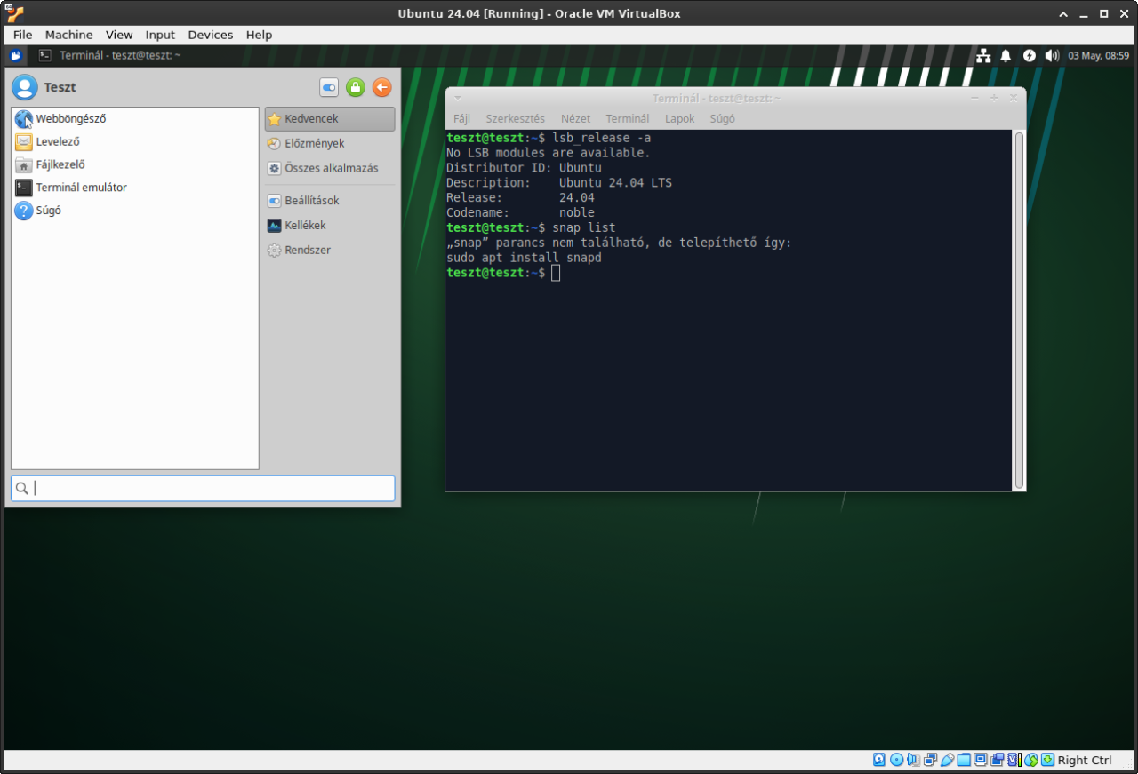1138x774 pixels.
Task: Click the Teszt user avatar icon
Action: coord(25,87)
